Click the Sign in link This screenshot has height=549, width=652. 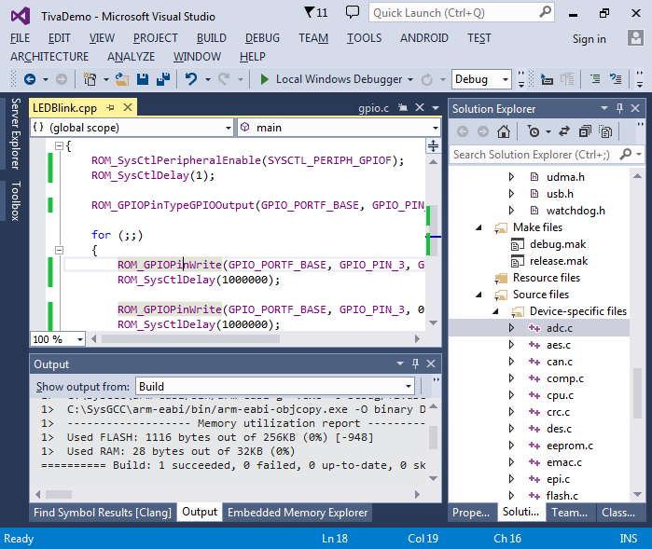(589, 38)
